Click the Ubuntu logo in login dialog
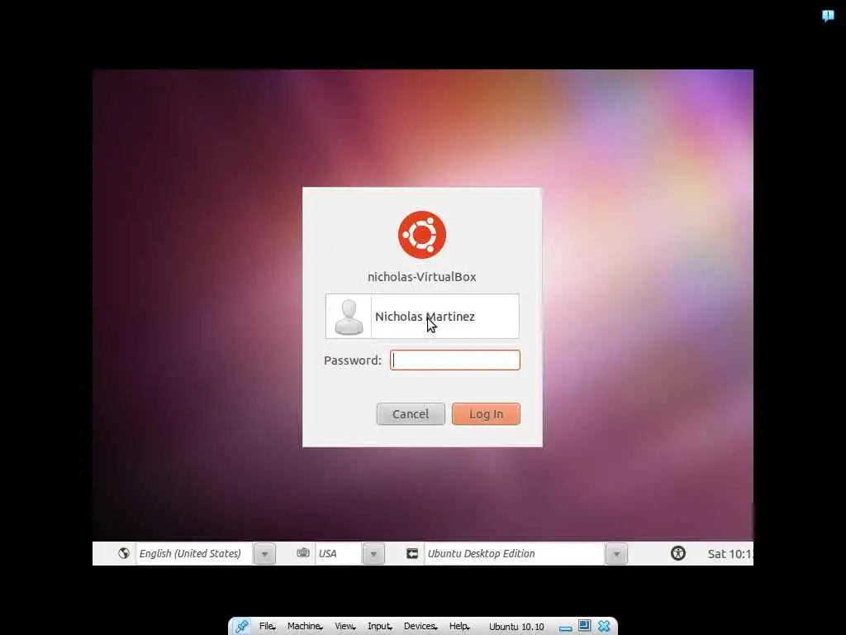The height and width of the screenshot is (635, 846). 422,234
